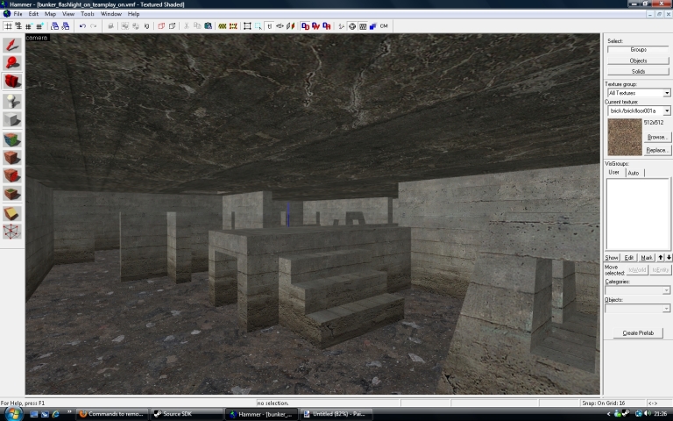Toggle Solids selection mode

click(x=638, y=71)
